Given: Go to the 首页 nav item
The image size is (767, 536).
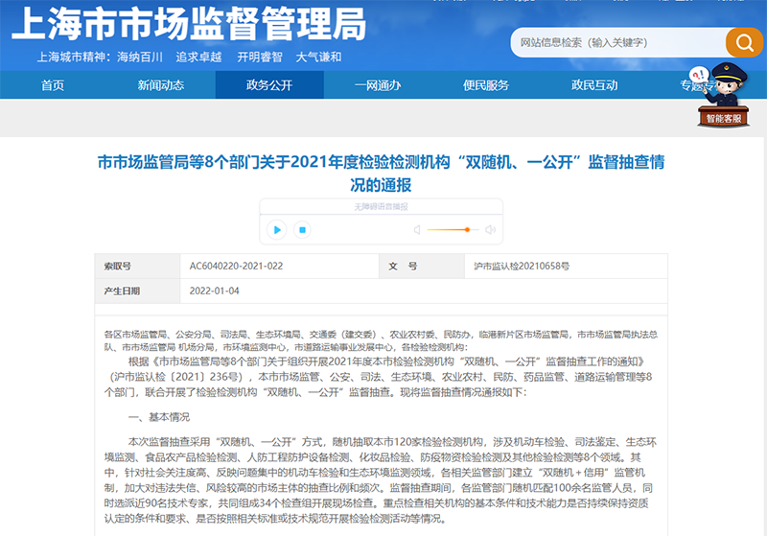Looking at the screenshot, I should [53, 85].
